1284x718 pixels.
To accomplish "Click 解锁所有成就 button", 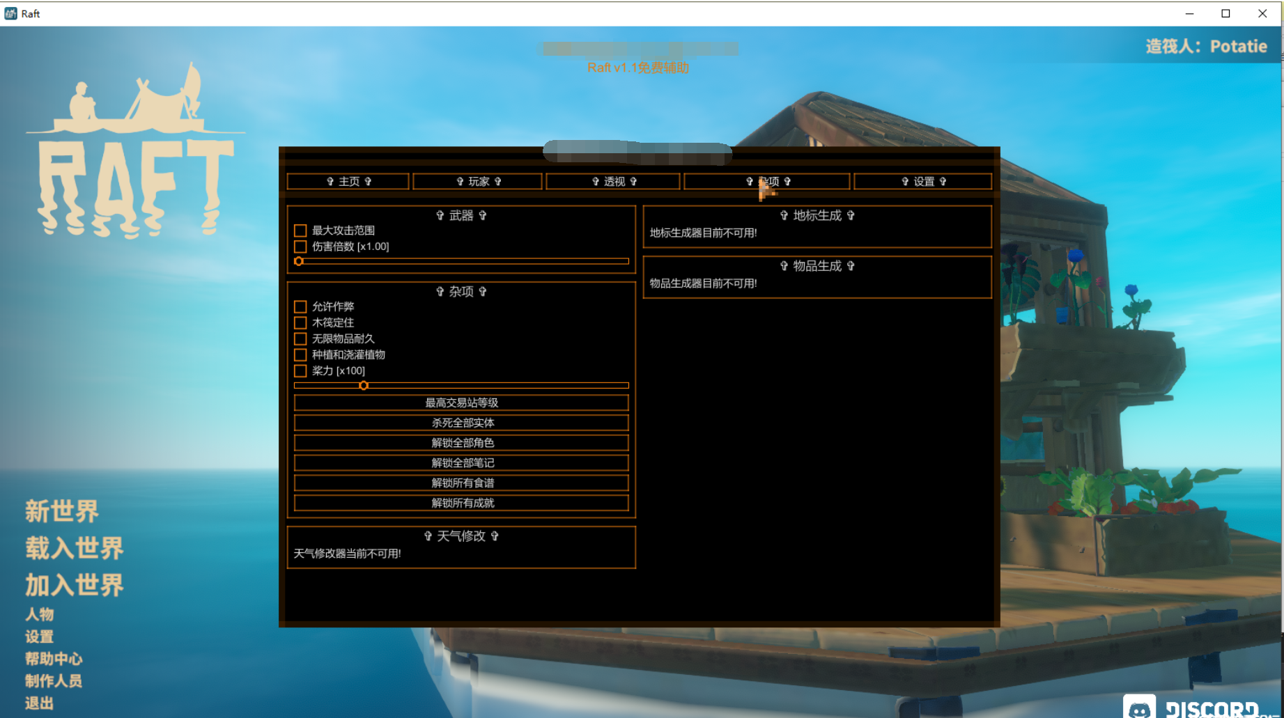I will coord(461,503).
